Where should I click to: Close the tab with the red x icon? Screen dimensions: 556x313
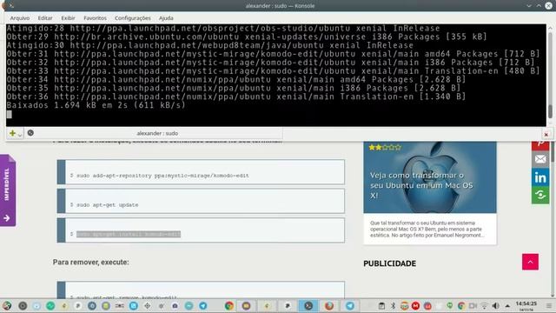(546, 135)
